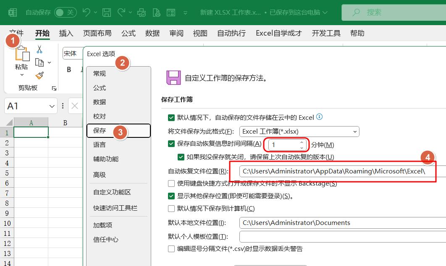Open the 数据 ribbon tab
Image resolution: width=446 pixels, height=266 pixels.
tap(152, 33)
